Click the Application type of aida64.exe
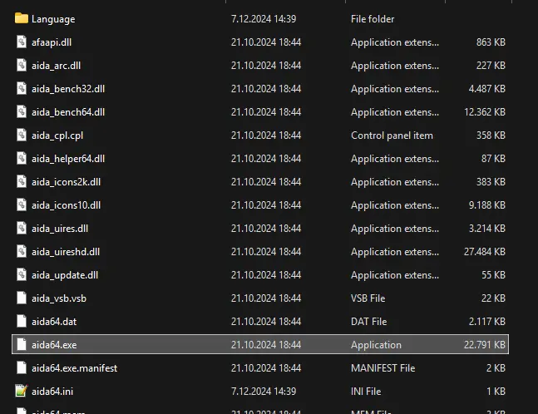Screen dimensions: 538x414 pyautogui.click(x=376, y=345)
